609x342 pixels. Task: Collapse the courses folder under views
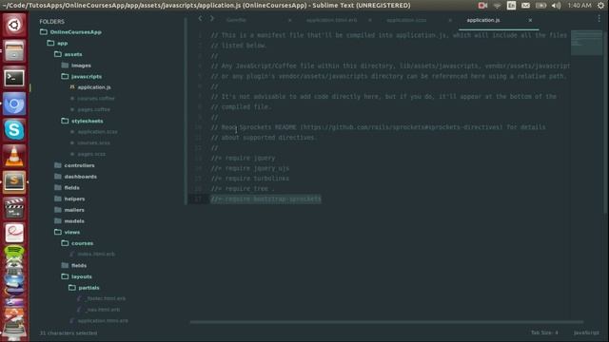point(77,243)
